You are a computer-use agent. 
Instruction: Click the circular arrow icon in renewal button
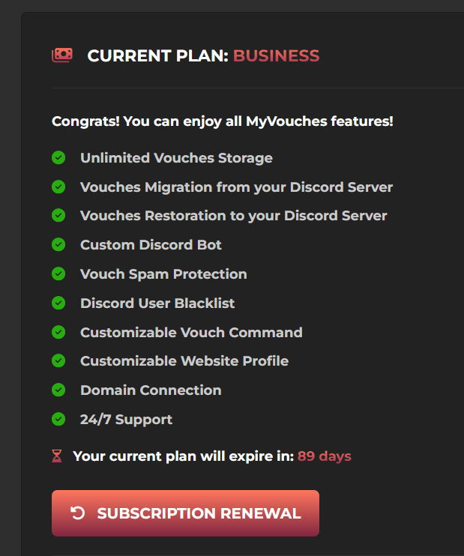click(77, 513)
